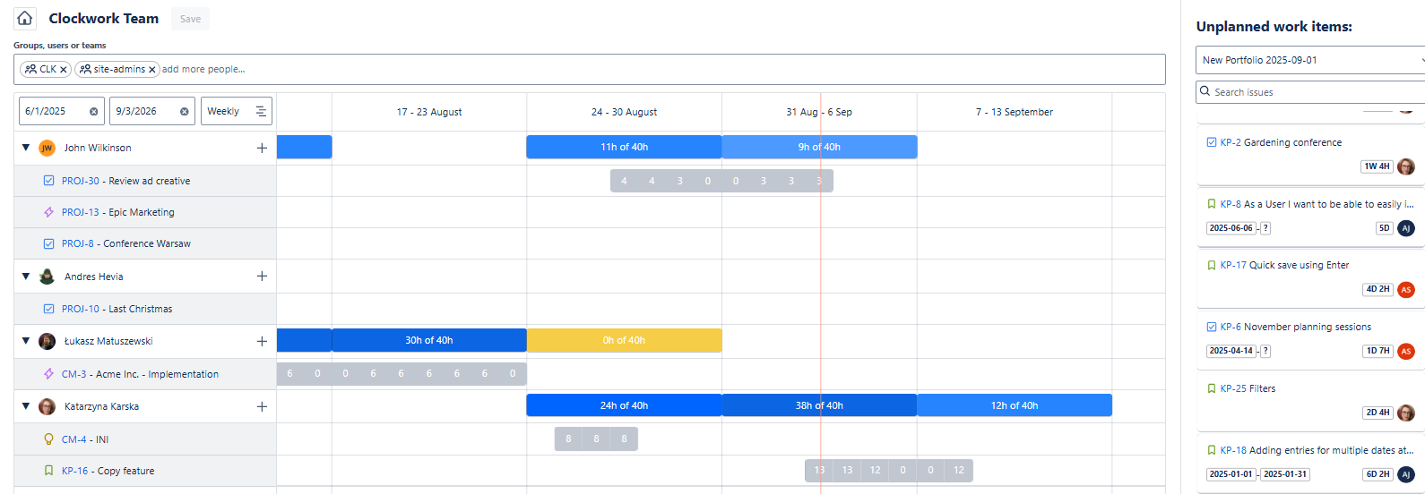
Task: Add work item for Łukasz Matuszewski
Action: tap(262, 341)
